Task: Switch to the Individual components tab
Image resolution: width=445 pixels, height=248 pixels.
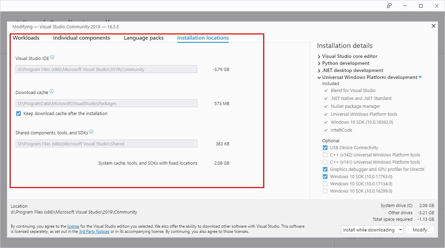Action: [81, 38]
